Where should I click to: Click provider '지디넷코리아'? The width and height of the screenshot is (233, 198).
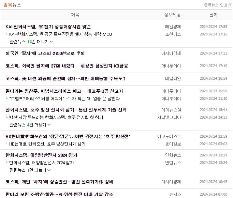pyautogui.click(x=169, y=118)
